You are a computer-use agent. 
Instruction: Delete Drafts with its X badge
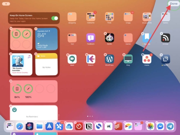click(161, 55)
